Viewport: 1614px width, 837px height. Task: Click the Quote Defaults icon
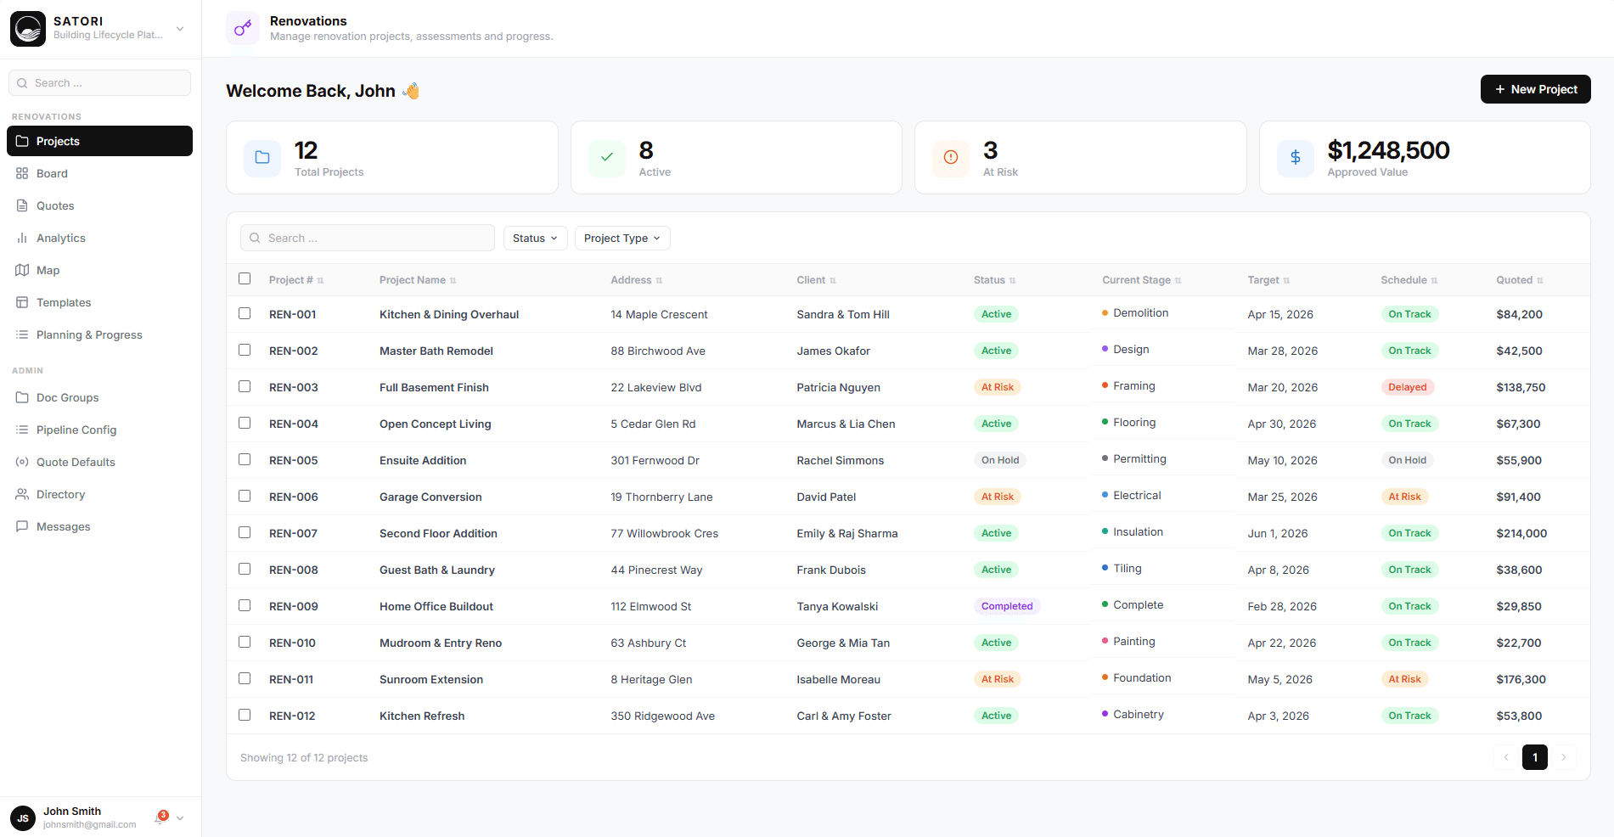click(x=22, y=462)
